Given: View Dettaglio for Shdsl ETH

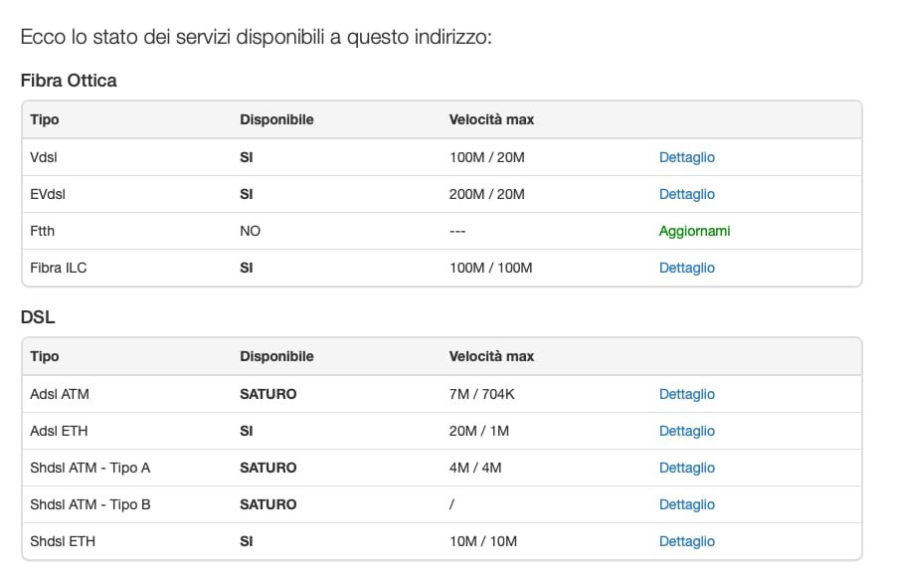Looking at the screenshot, I should 686,541.
